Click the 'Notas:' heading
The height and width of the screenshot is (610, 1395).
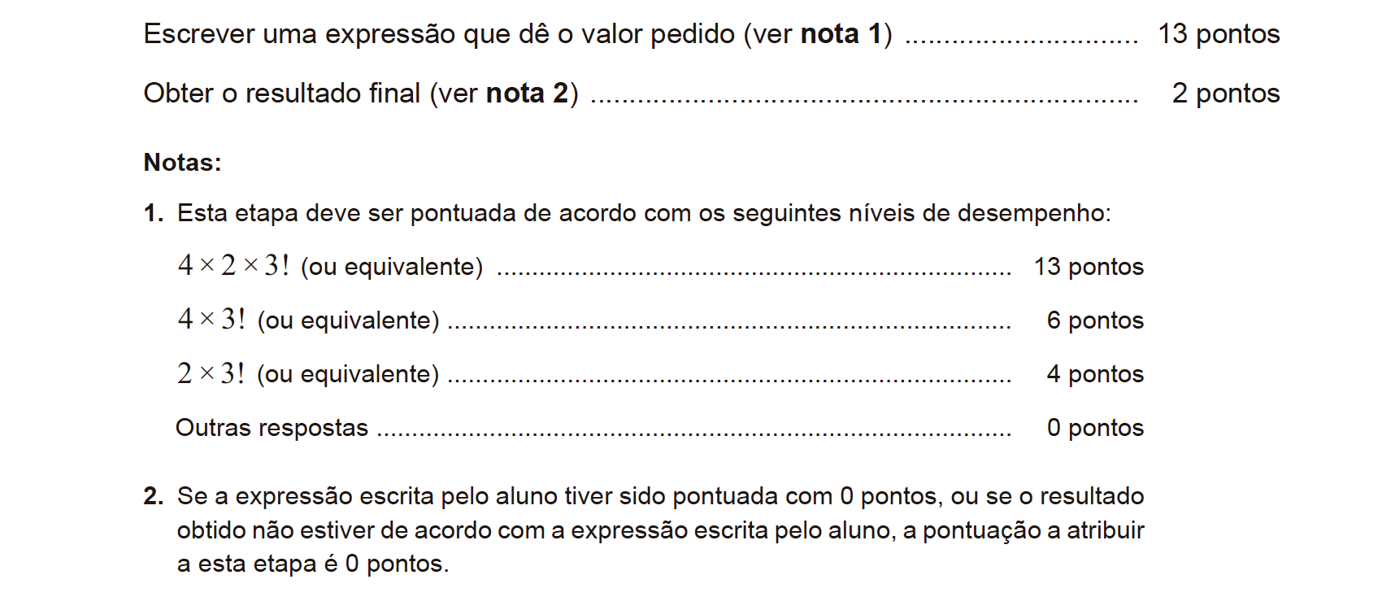(183, 163)
